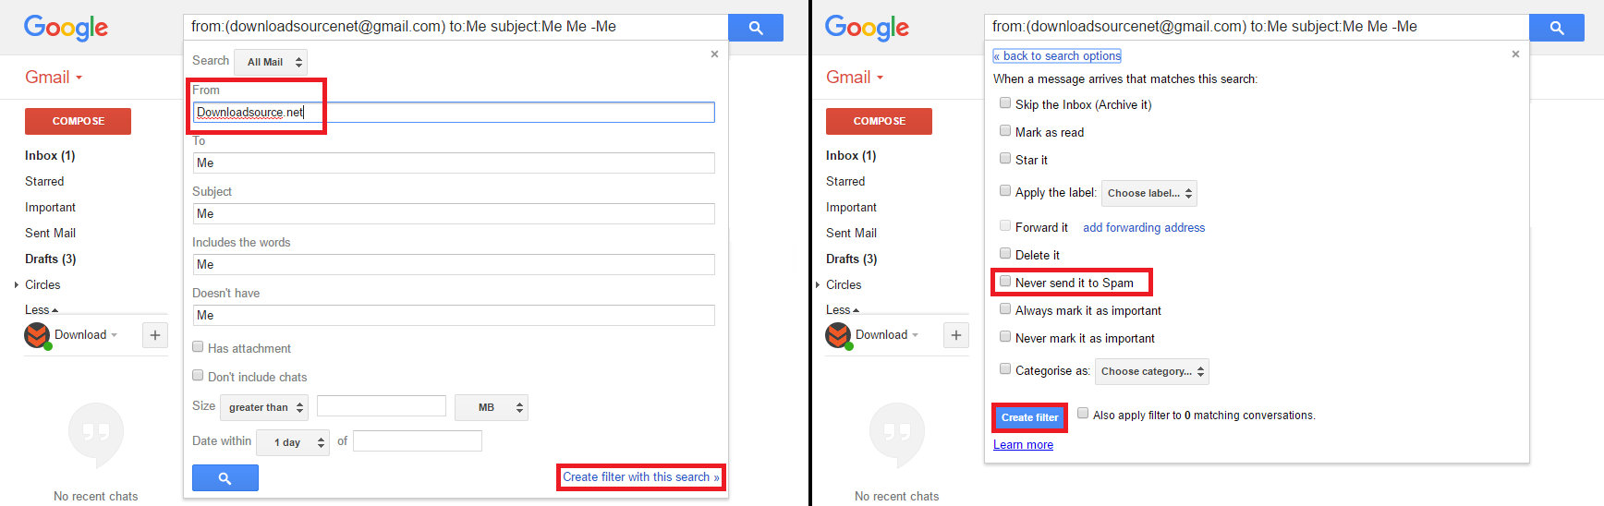This screenshot has height=506, width=1604.
Task: Close the left search options panel
Action: 714,54
